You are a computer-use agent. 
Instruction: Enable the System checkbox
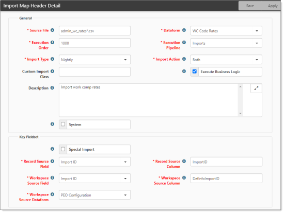63,124
